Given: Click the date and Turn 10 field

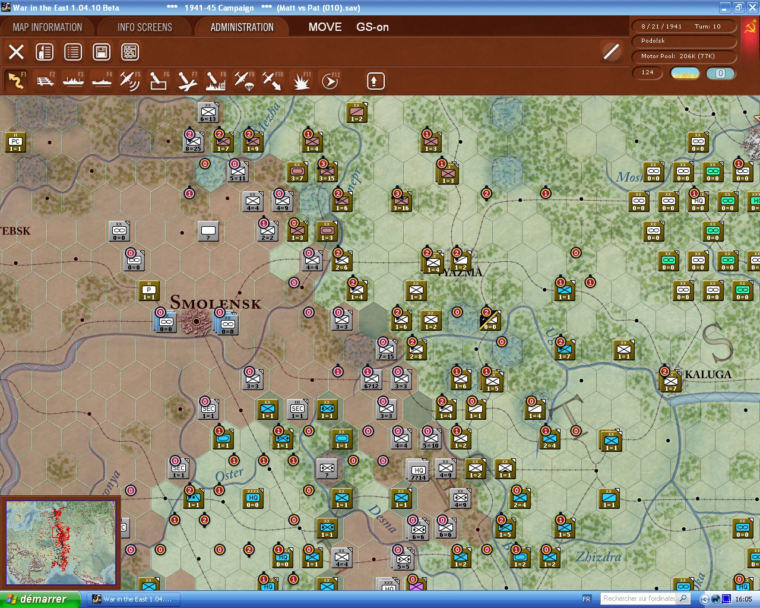Looking at the screenshot, I should tap(685, 27).
